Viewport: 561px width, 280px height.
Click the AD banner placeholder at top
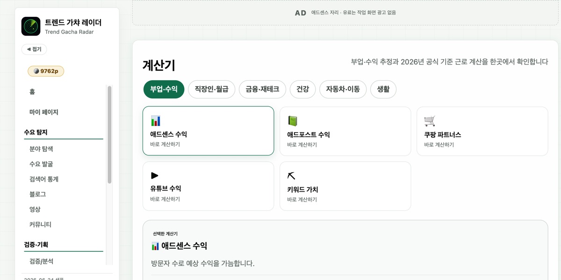(345, 13)
